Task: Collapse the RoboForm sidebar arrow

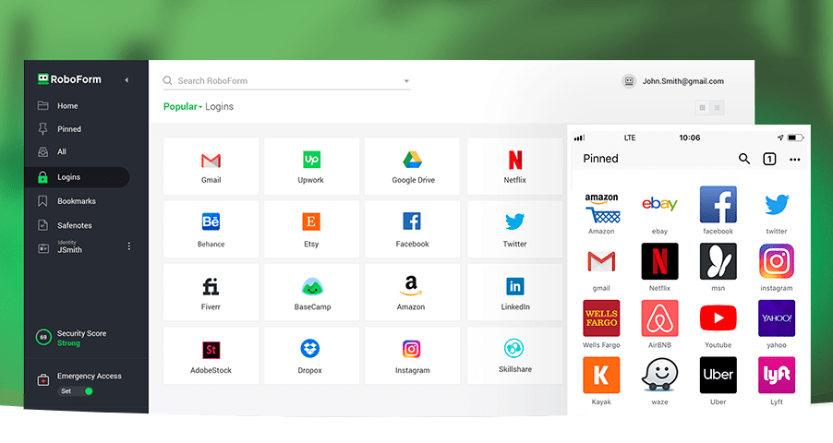Action: tap(127, 80)
